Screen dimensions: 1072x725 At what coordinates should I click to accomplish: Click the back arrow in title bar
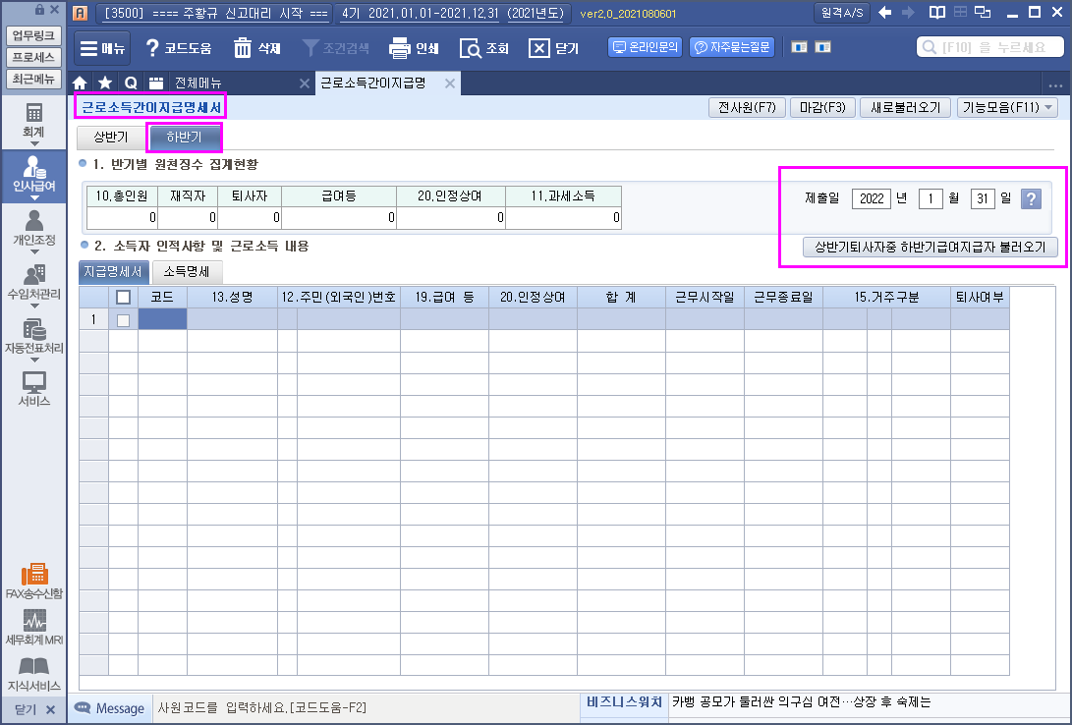884,13
